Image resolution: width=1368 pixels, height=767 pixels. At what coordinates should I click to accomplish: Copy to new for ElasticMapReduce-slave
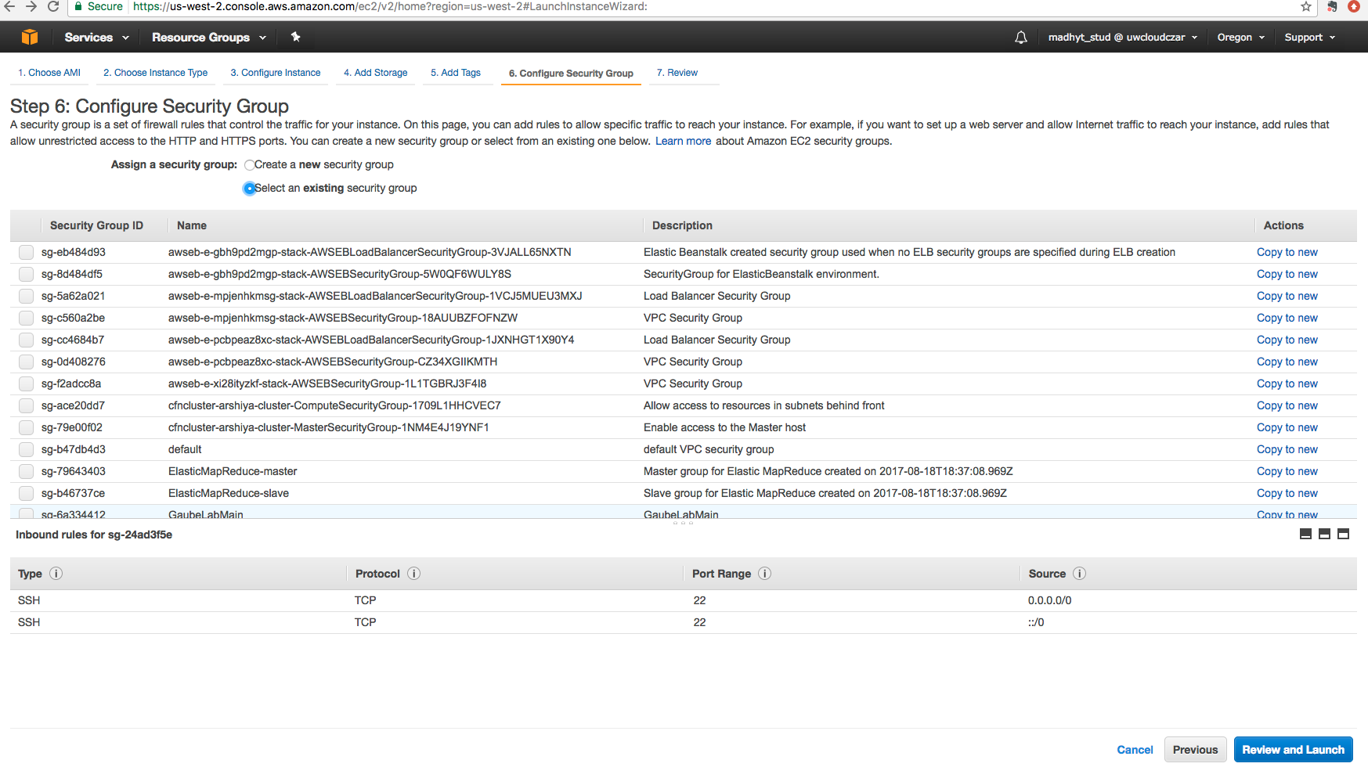pyautogui.click(x=1287, y=494)
